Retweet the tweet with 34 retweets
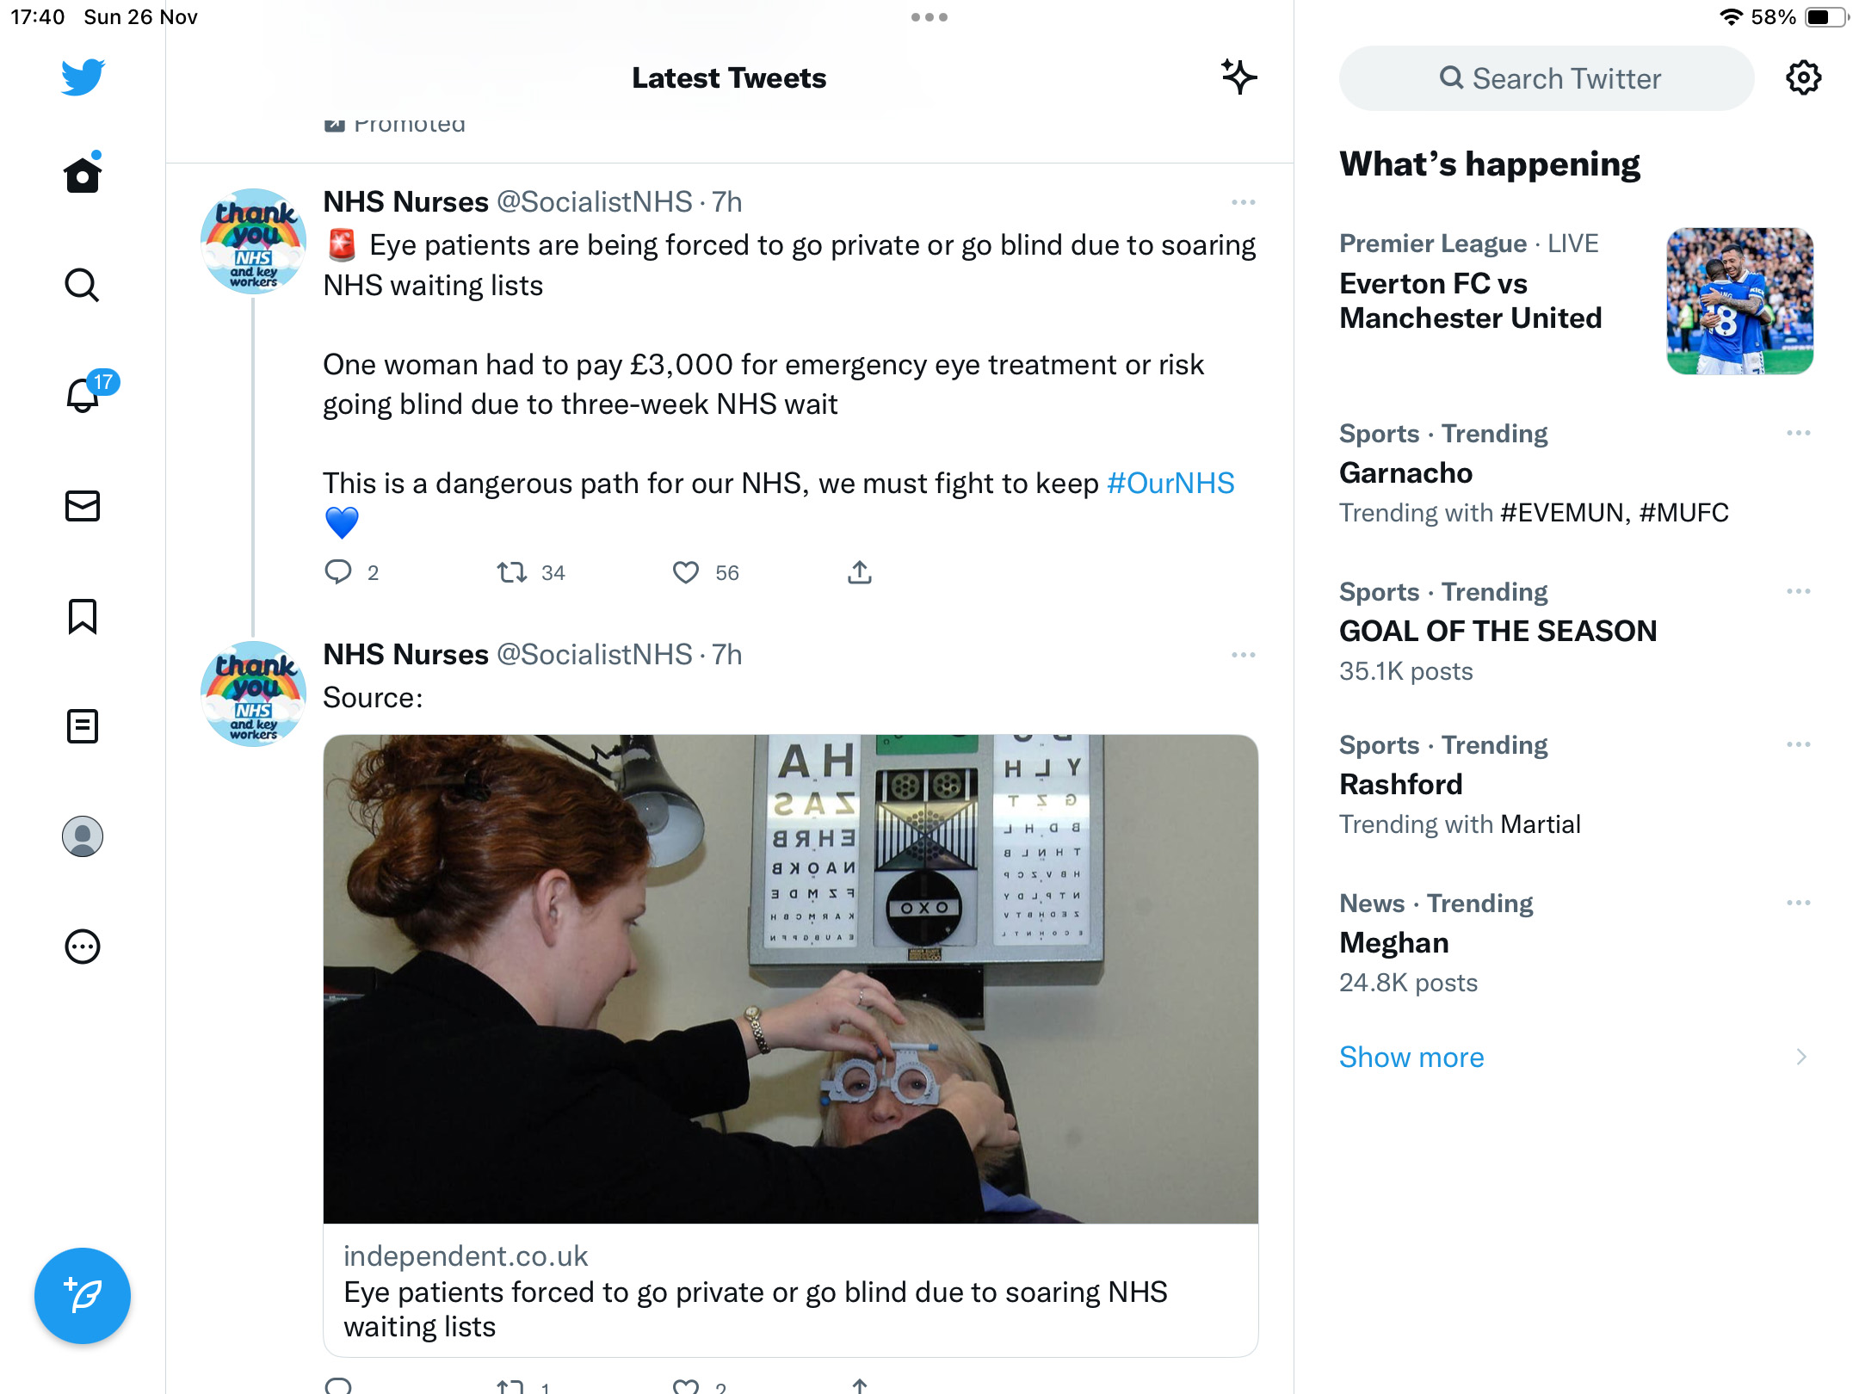The width and height of the screenshot is (1859, 1394). pos(512,572)
